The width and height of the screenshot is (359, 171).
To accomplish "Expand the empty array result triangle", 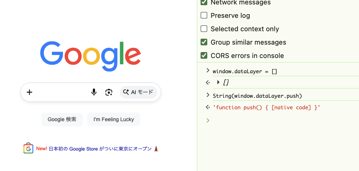I will (218, 82).
